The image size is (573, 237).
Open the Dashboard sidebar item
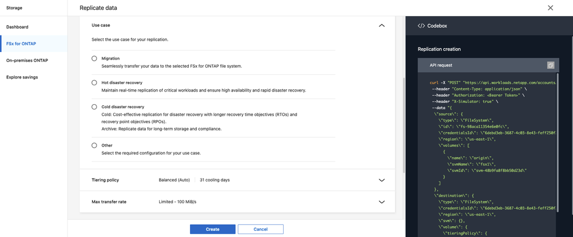17,27
